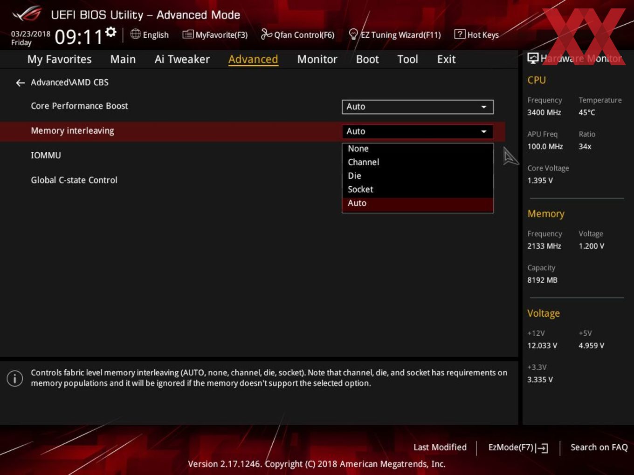Choose None for memory interleaving
The width and height of the screenshot is (634, 475).
click(x=418, y=149)
